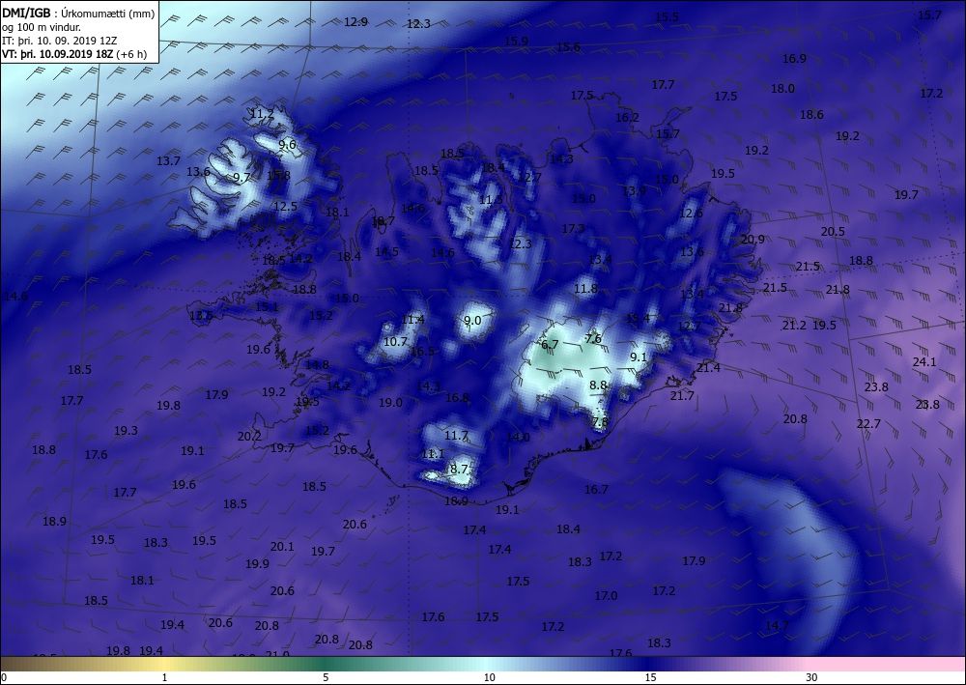Click the 12.9 value at the top

tap(355, 21)
